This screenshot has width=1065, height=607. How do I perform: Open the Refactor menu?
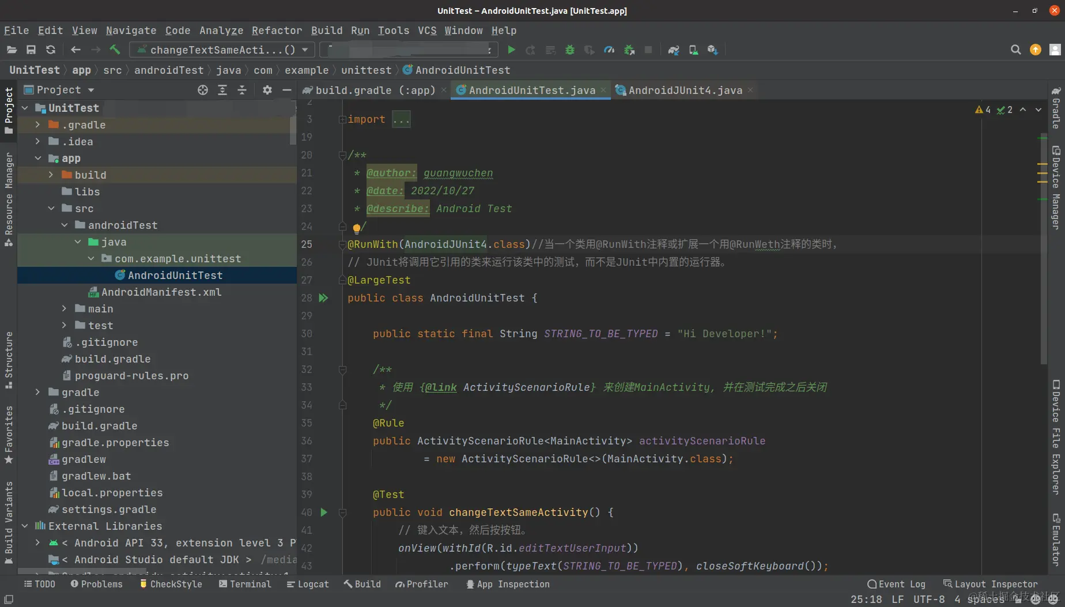point(277,31)
